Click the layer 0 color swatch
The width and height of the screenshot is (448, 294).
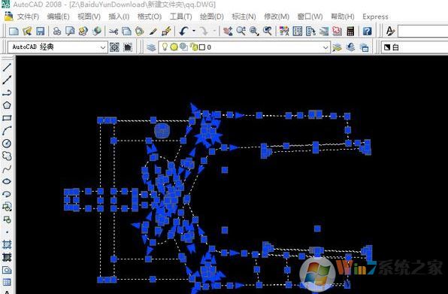[202, 47]
